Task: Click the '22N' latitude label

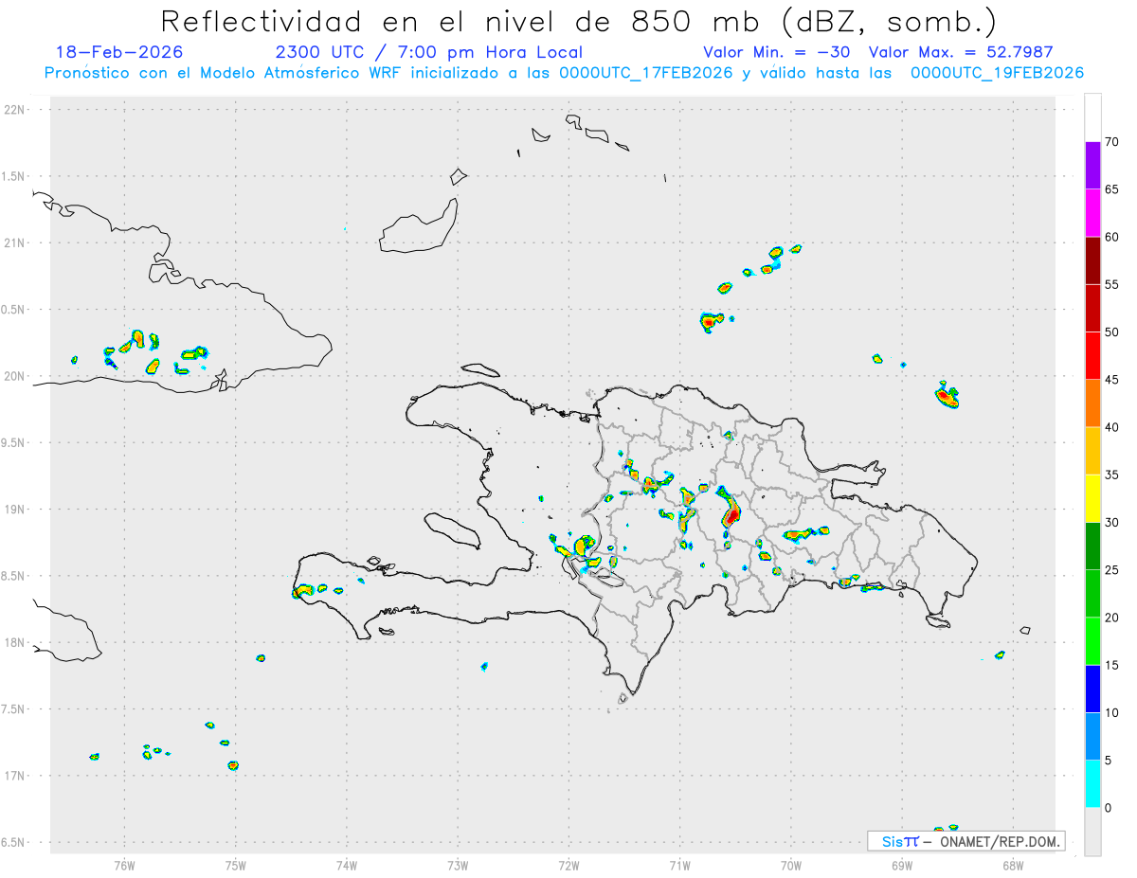Action: (15, 110)
